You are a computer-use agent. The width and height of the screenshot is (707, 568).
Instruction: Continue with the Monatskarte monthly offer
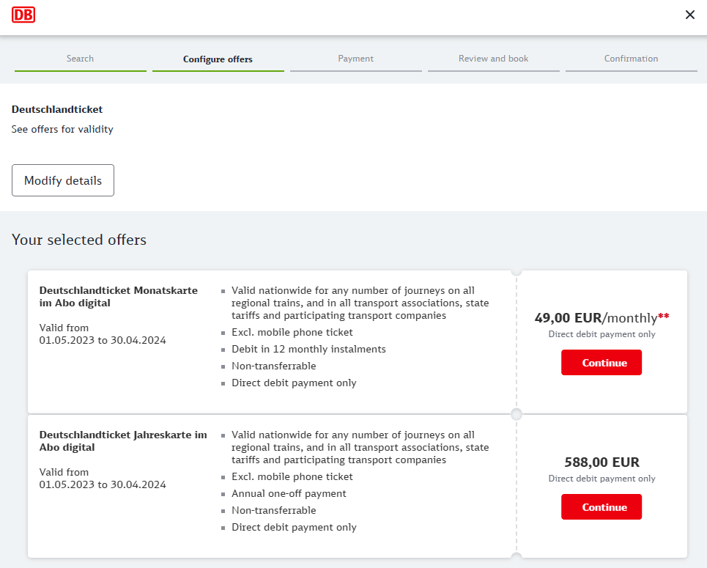point(601,363)
